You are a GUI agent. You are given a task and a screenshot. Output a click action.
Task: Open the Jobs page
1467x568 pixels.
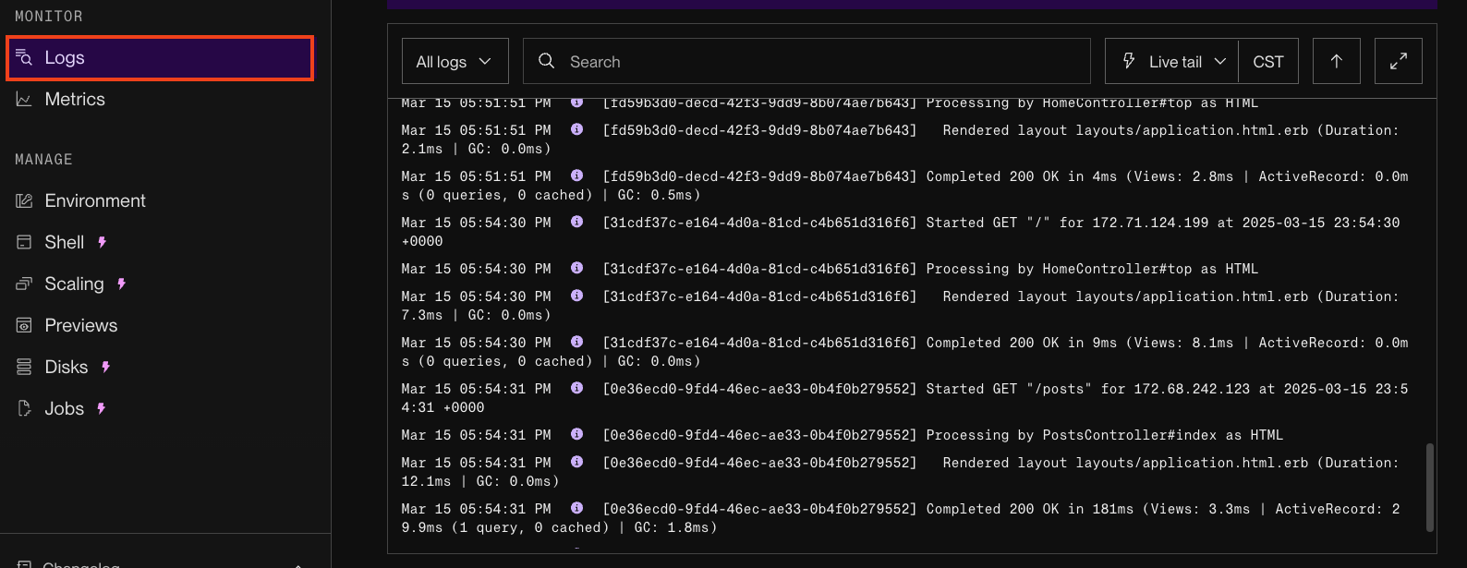(65, 409)
